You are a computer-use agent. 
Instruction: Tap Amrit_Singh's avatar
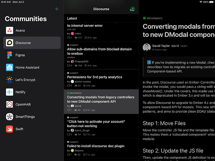[72, 130]
